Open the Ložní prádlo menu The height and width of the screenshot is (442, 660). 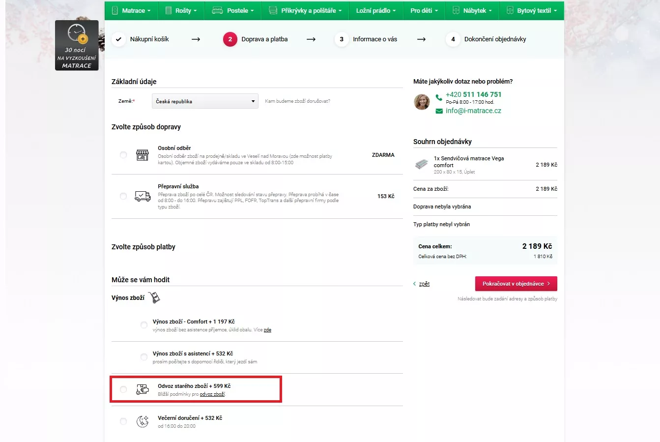pyautogui.click(x=375, y=10)
